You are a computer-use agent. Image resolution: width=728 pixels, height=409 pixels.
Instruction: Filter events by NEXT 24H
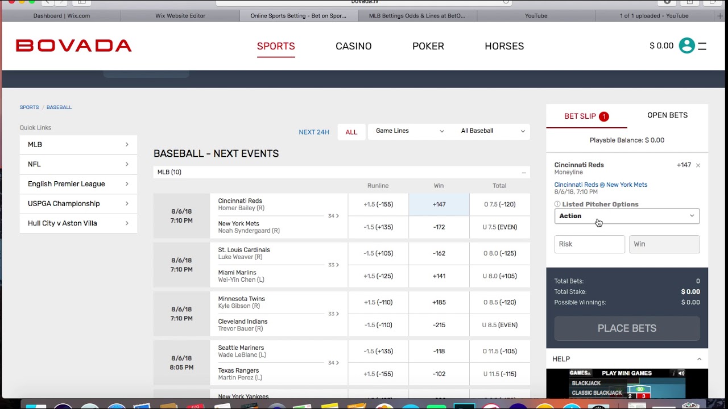point(314,132)
